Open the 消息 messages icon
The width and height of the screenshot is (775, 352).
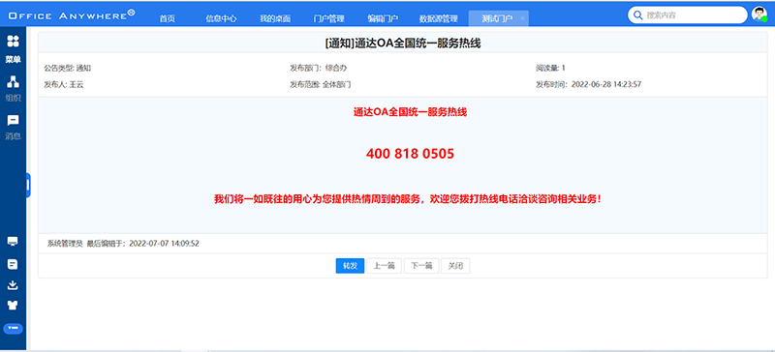coord(13,127)
